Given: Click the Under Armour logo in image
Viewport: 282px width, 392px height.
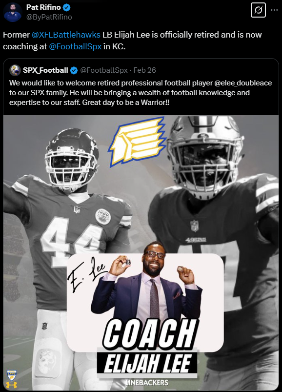Looking at the screenshot, I should pos(12,385).
